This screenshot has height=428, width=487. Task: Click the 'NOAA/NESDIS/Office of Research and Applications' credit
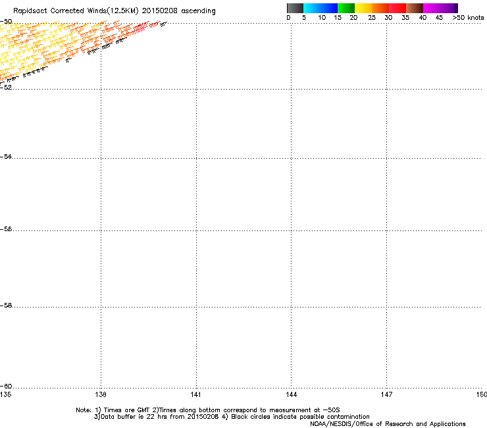[x=388, y=424]
